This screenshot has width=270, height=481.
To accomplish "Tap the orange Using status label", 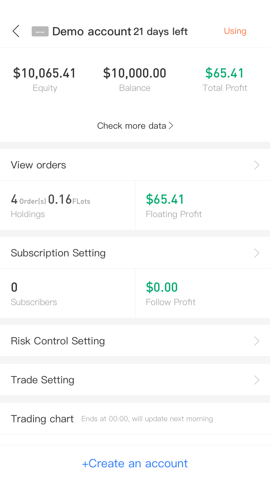I will click(x=235, y=31).
